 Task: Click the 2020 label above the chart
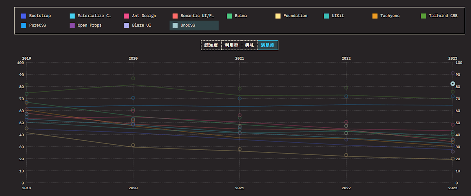pos(133,58)
